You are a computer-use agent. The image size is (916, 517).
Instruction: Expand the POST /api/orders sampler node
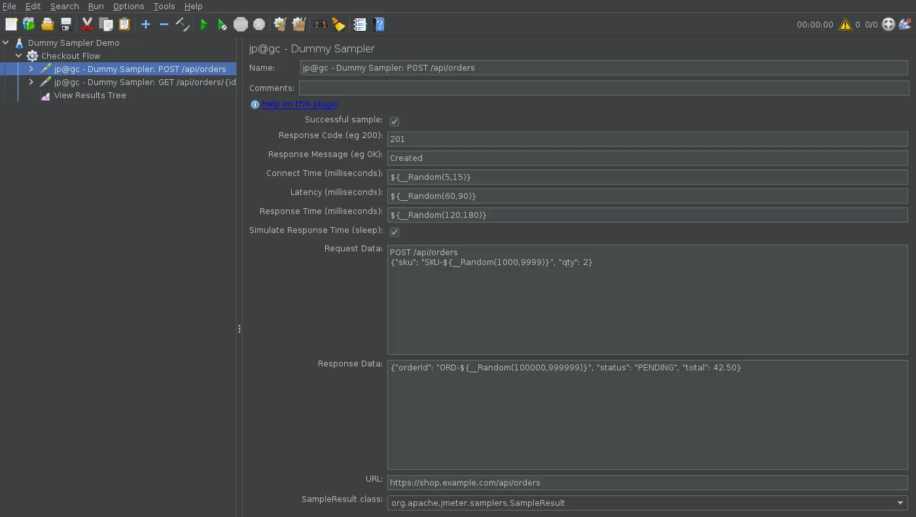click(31, 69)
